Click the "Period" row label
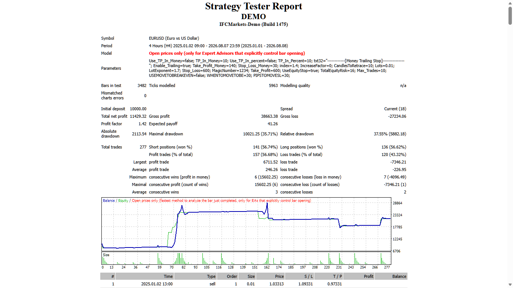 [x=107, y=46]
